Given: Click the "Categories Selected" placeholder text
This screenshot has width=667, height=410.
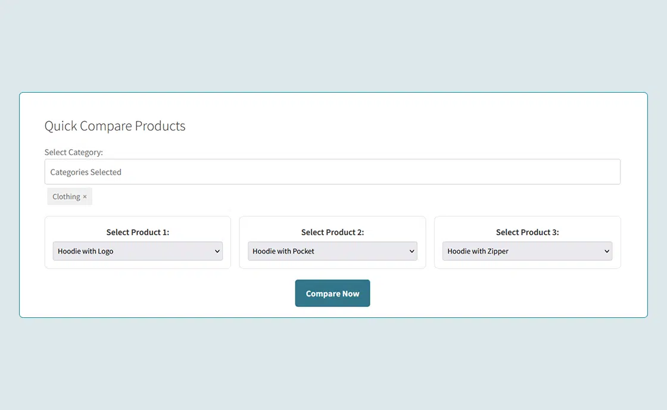Looking at the screenshot, I should [86, 172].
